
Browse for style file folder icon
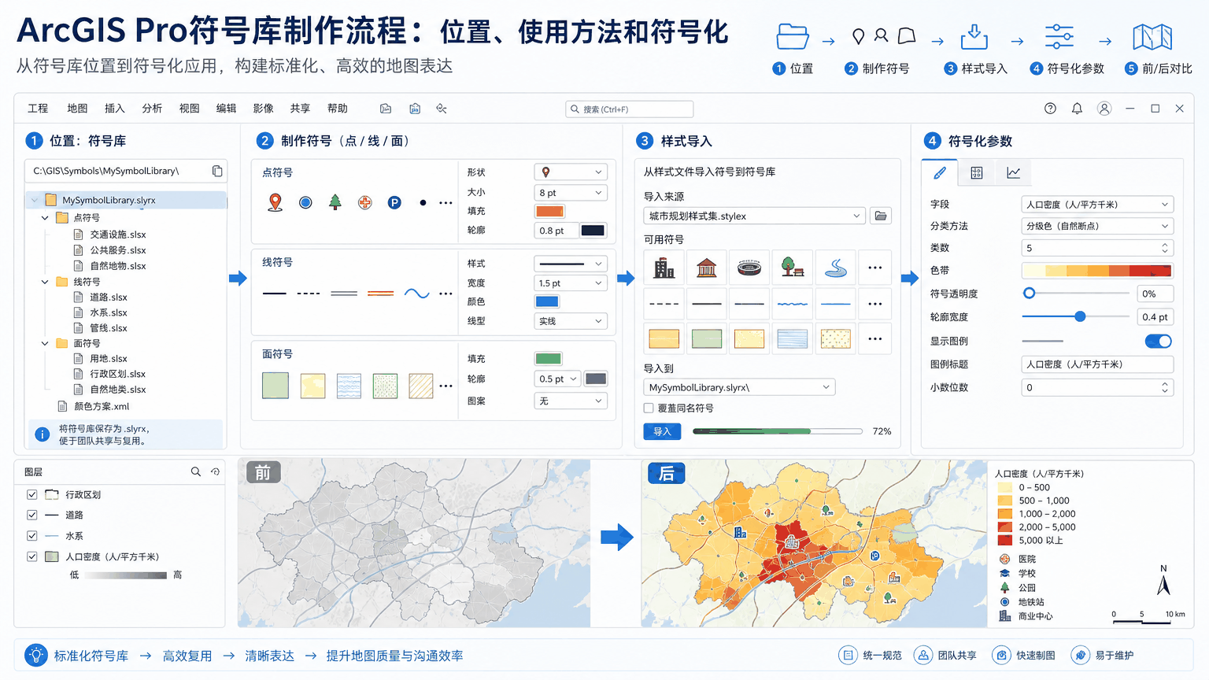point(881,216)
